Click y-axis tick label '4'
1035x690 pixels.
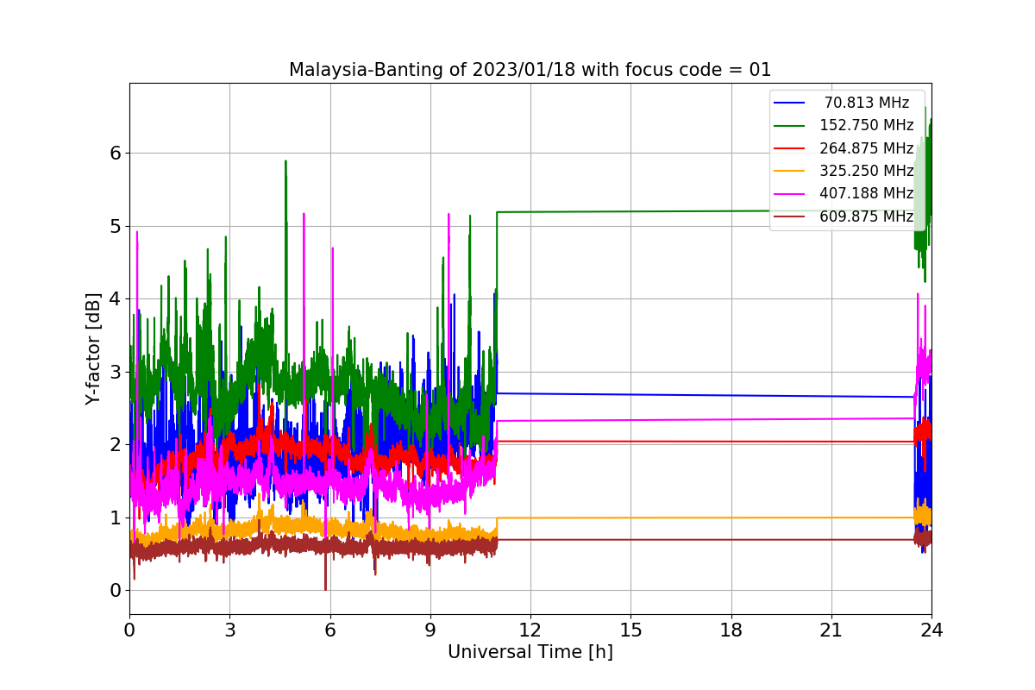[116, 299]
